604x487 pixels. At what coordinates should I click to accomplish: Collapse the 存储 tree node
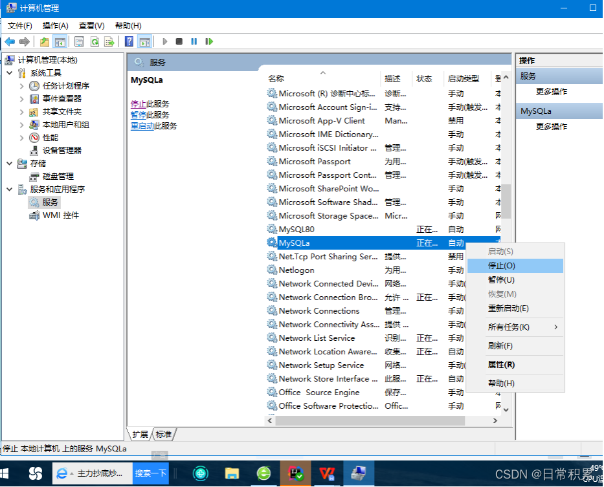(10, 164)
